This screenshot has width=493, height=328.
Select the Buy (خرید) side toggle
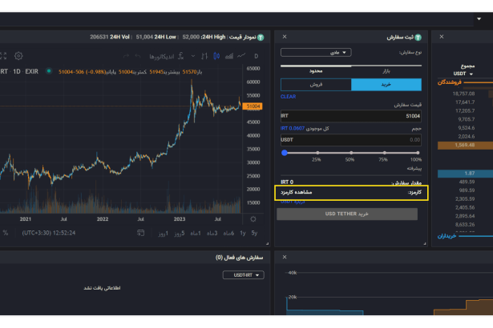tap(386, 85)
